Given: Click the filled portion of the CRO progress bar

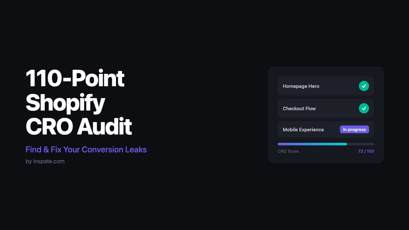Looking at the screenshot, I should (312, 144).
